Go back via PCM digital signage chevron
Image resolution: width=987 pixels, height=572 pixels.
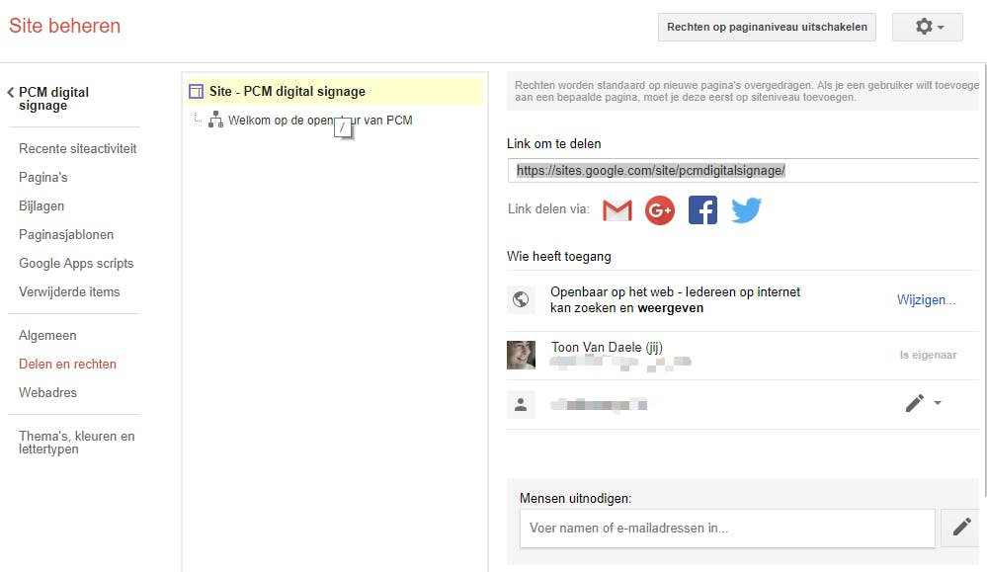point(11,93)
